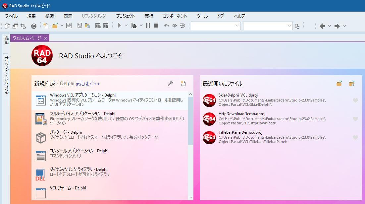Open the 構造 side panel tab

(7, 40)
